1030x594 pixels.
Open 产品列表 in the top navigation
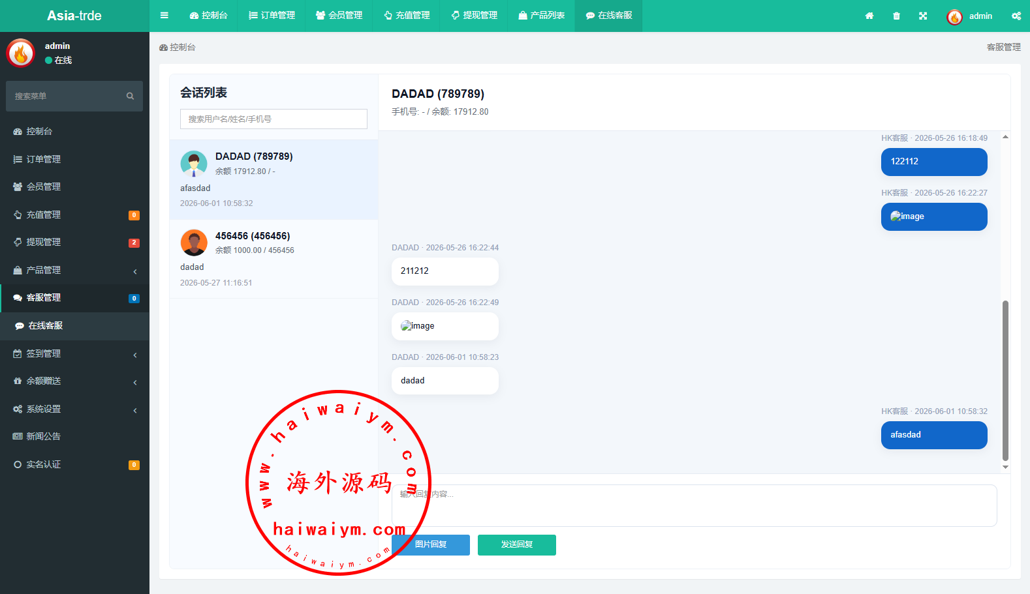point(541,16)
